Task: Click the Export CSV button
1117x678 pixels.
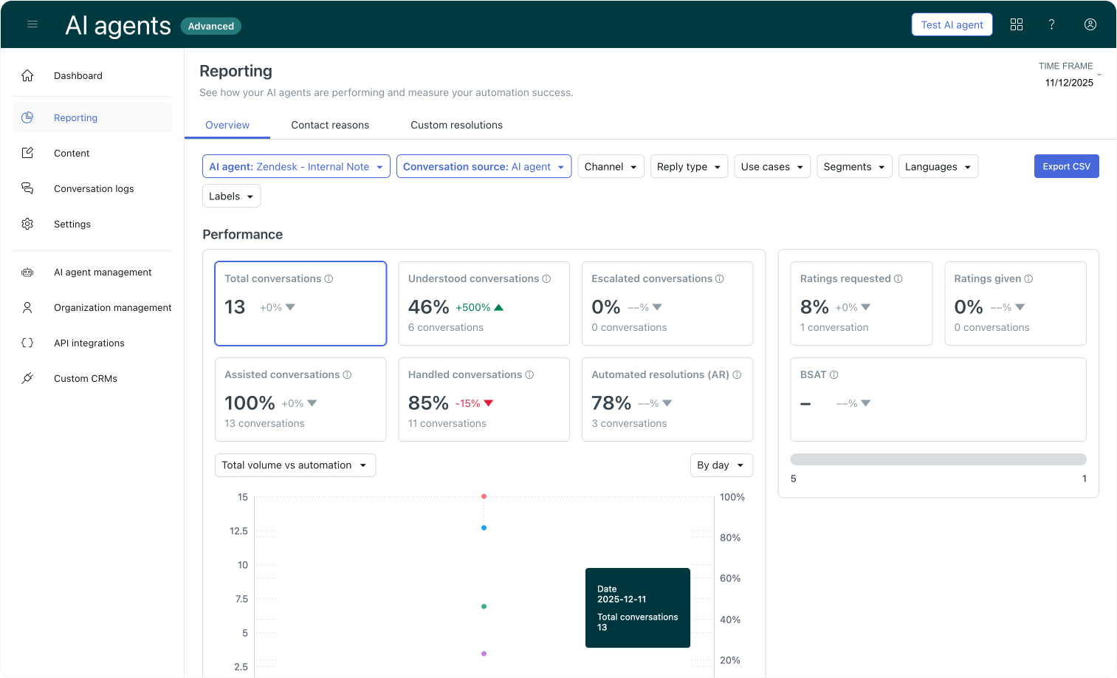Action: pyautogui.click(x=1066, y=167)
